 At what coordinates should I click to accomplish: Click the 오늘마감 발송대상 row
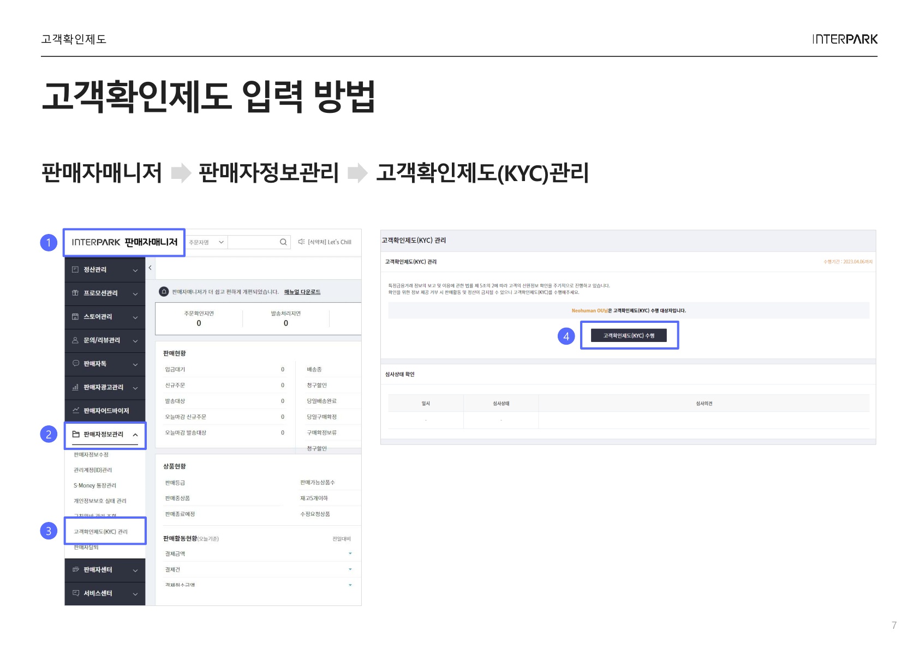pos(225,432)
